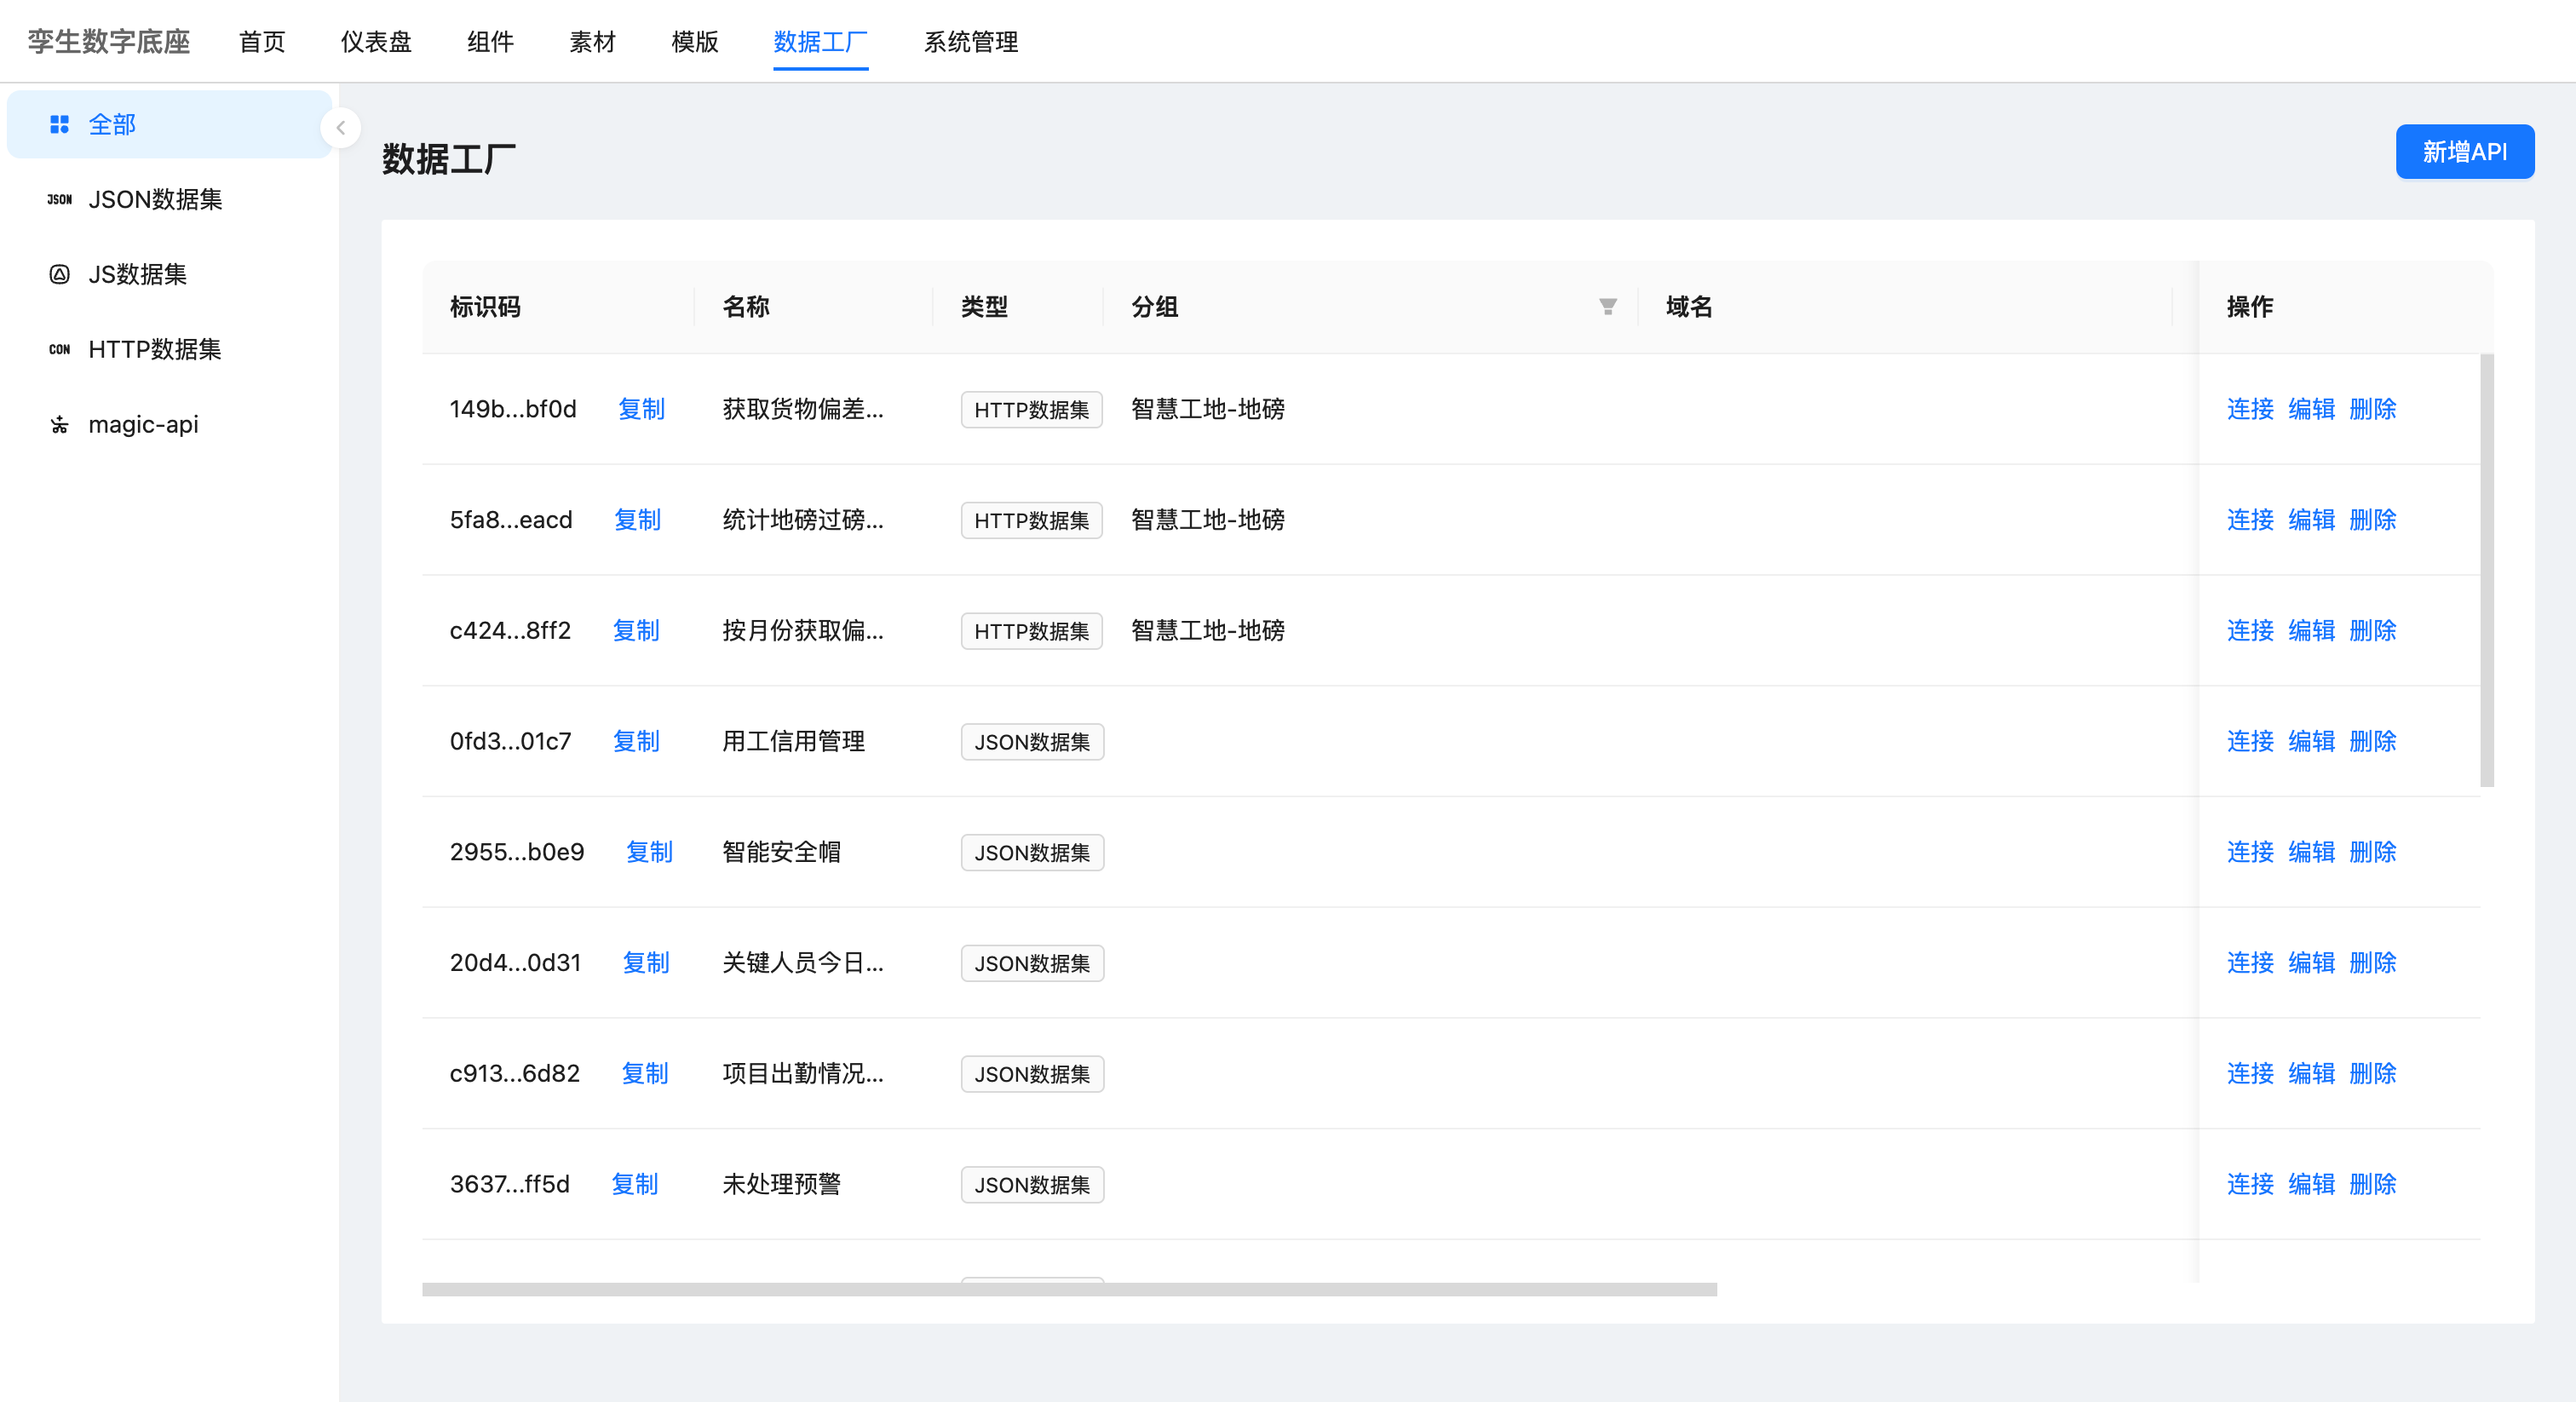The width and height of the screenshot is (2576, 1402).
Task: Click 连接 for the 统计地磅过磅 row
Action: coord(2250,520)
